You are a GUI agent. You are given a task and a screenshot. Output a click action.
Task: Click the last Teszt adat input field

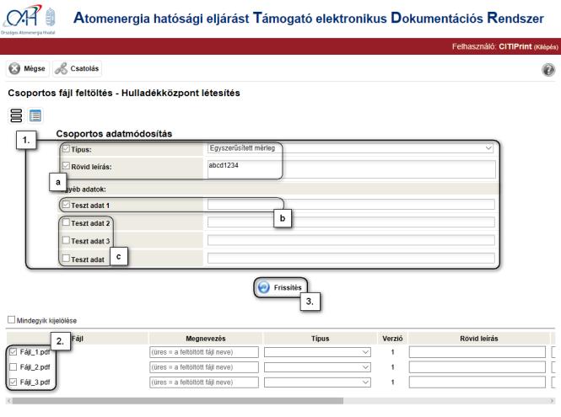(351, 258)
